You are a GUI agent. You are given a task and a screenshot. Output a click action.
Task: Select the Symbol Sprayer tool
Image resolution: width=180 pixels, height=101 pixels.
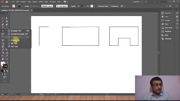pos(3,53)
